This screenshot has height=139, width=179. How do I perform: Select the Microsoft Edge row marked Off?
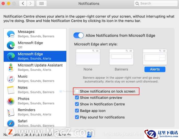click(x=35, y=45)
